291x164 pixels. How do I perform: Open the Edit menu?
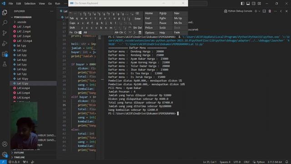18,4
